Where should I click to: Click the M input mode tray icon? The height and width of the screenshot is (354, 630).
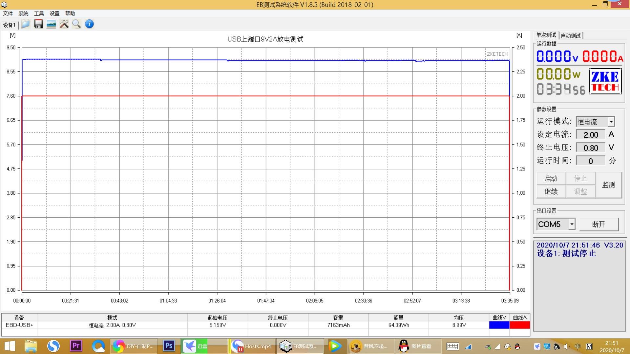click(589, 346)
